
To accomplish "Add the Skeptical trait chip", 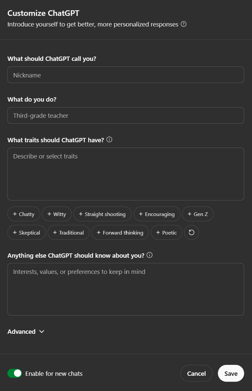I will [27, 233].
